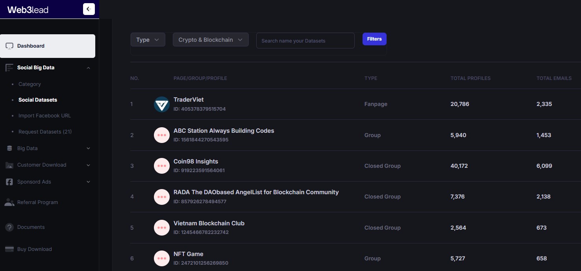The image size is (581, 271).
Task: Click the Buy Download card icon
Action: pyautogui.click(x=9, y=249)
